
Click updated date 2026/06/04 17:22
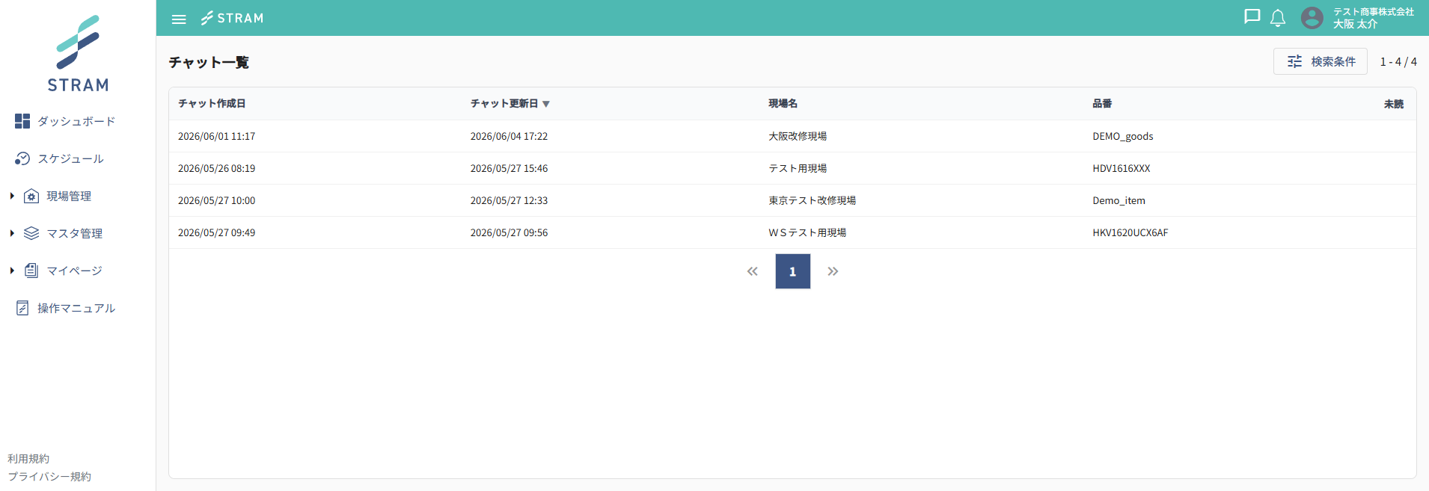point(509,136)
